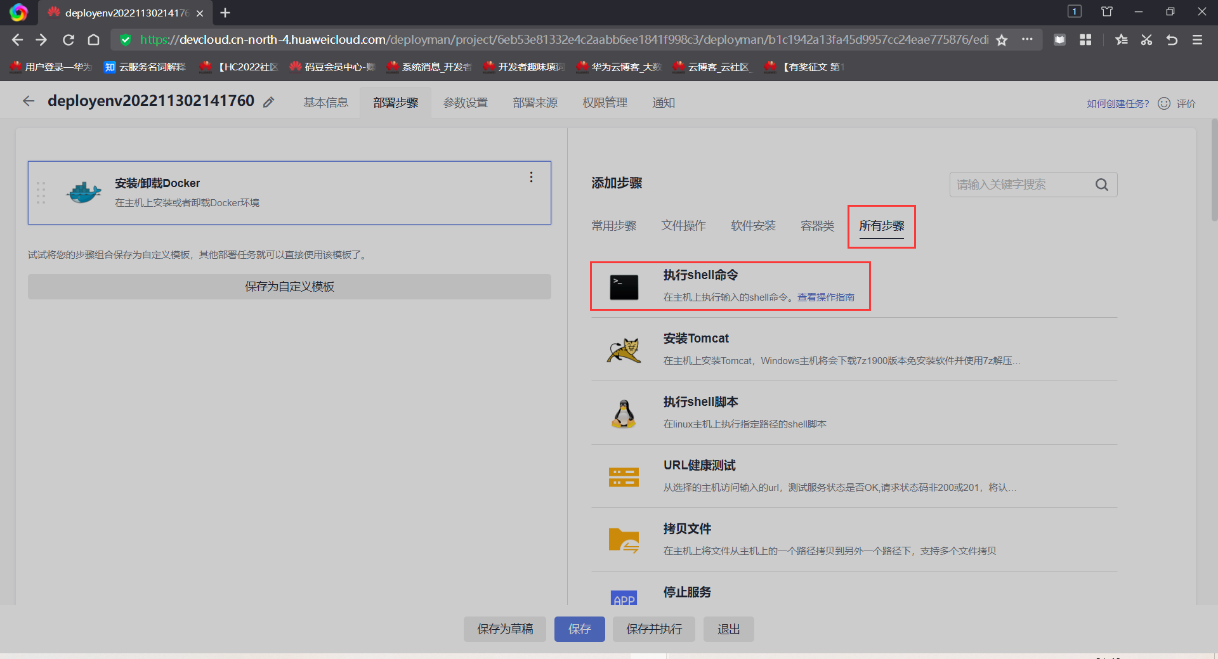Image resolution: width=1218 pixels, height=659 pixels.
Task: Click the URL health test icon
Action: (x=624, y=477)
